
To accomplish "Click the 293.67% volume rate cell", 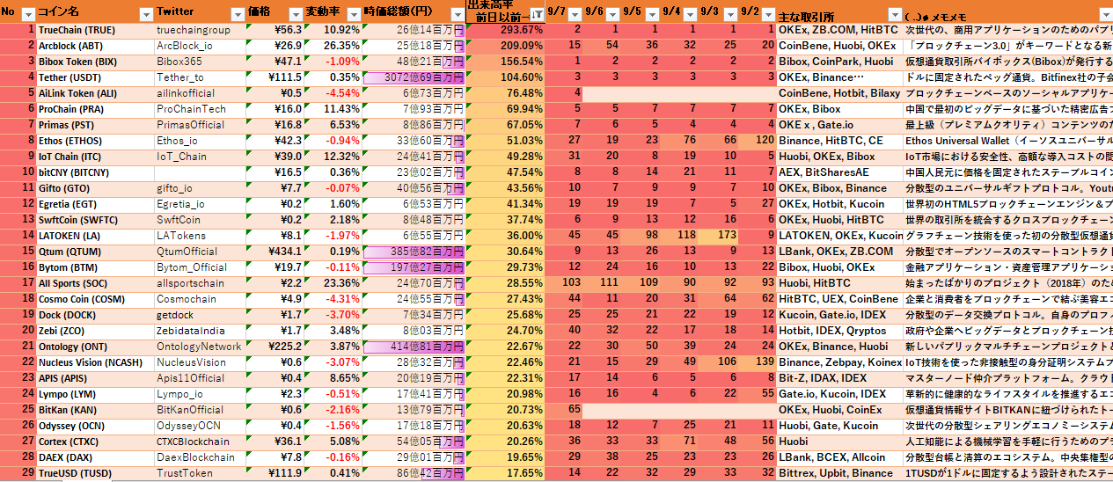I will 504,30.
